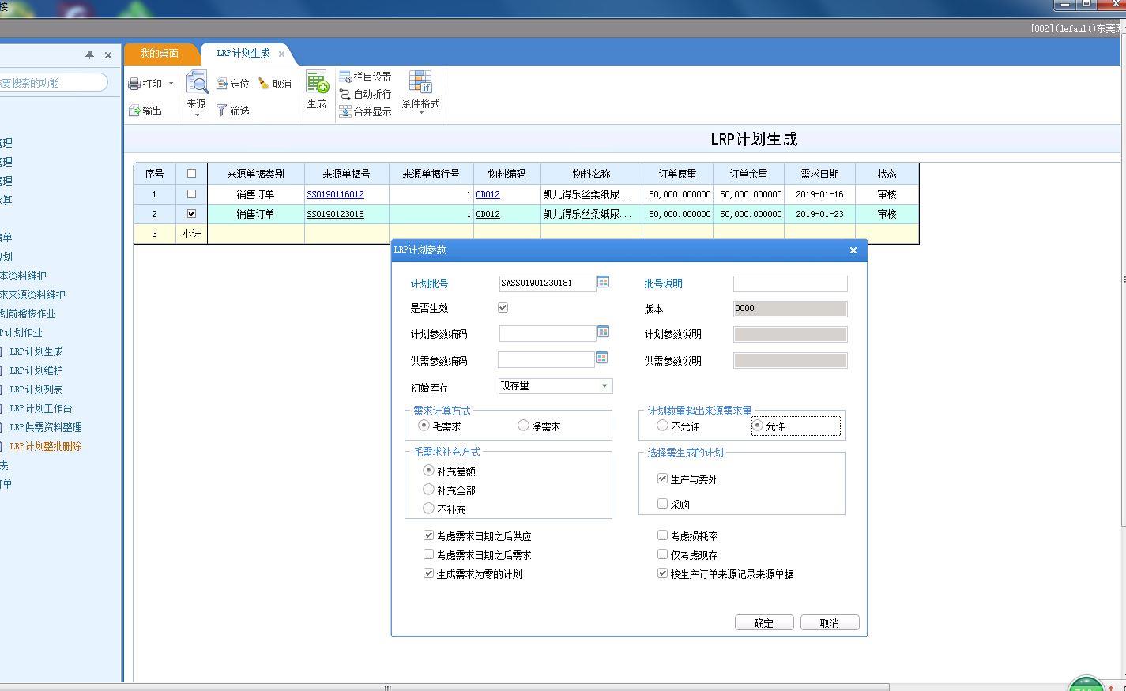Click the 确定 button
The width and height of the screenshot is (1126, 691).
[764, 622]
